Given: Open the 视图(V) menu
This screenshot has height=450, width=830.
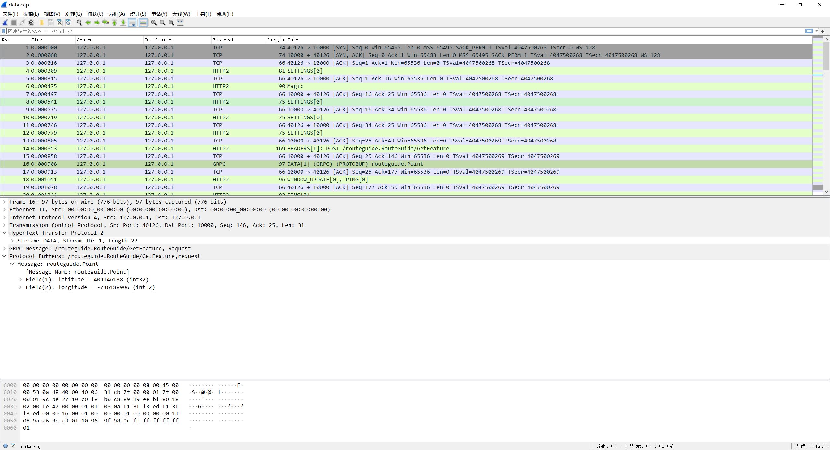Looking at the screenshot, I should 52,14.
